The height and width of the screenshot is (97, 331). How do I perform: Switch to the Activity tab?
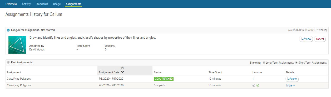26,4
